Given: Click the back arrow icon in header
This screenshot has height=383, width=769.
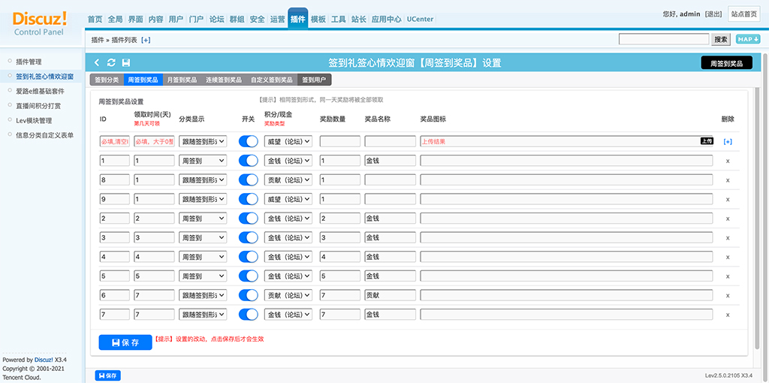Looking at the screenshot, I should 98,63.
